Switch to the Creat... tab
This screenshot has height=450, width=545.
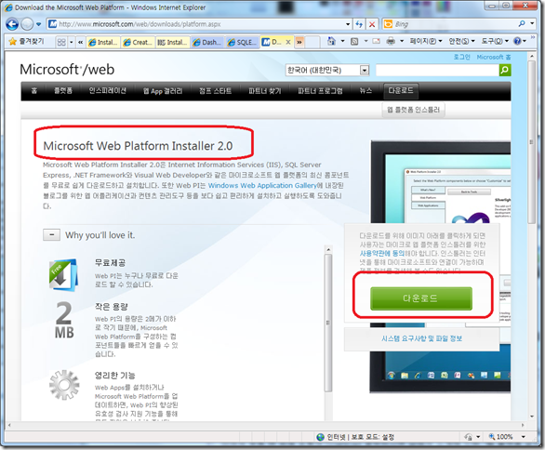[x=138, y=42]
